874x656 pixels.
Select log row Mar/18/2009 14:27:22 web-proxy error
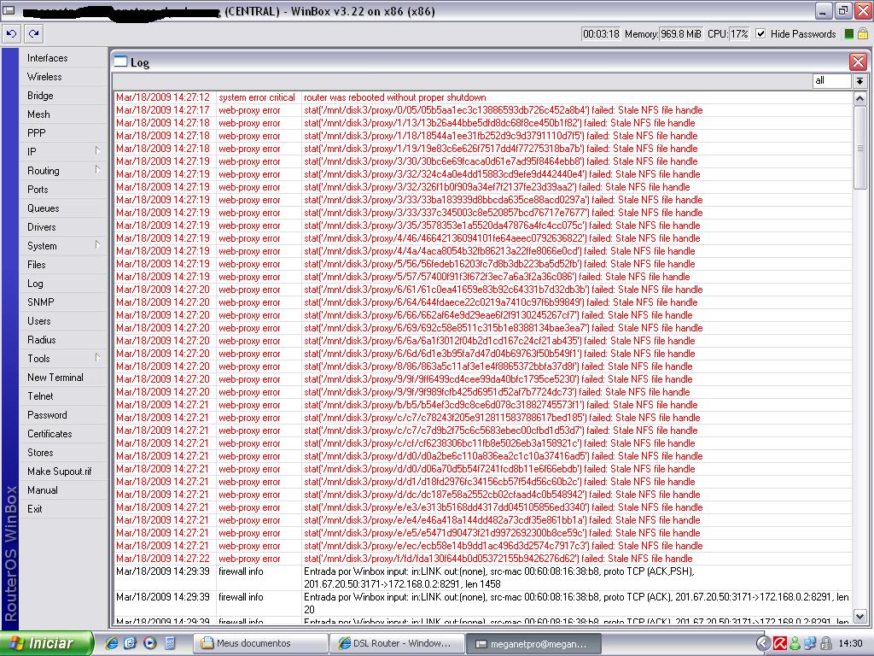pos(483,559)
